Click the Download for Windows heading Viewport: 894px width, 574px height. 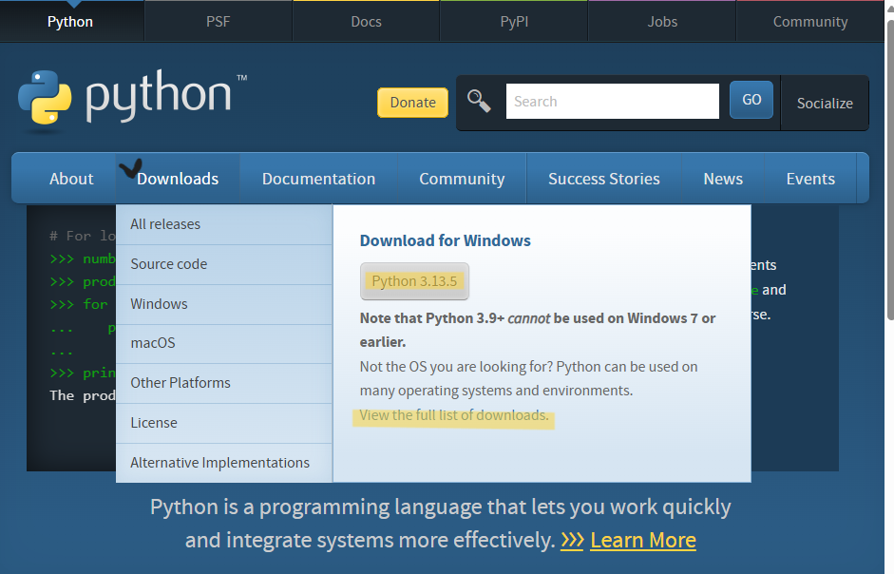pyautogui.click(x=445, y=240)
